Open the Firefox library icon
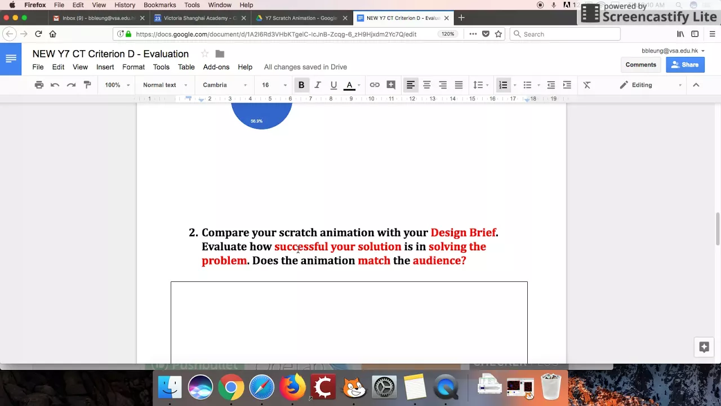 point(680,34)
